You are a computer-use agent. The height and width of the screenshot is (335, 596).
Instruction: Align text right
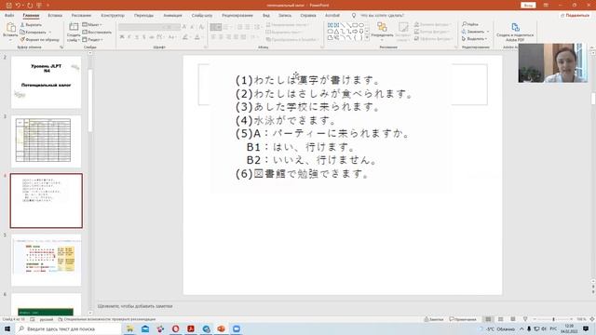[228, 37]
